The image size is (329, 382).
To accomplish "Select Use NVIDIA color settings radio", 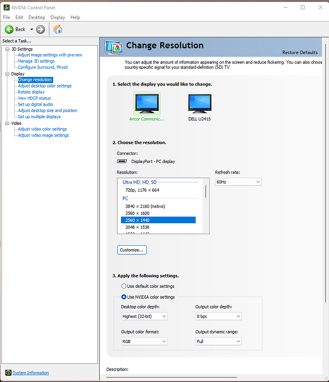I will click(124, 297).
